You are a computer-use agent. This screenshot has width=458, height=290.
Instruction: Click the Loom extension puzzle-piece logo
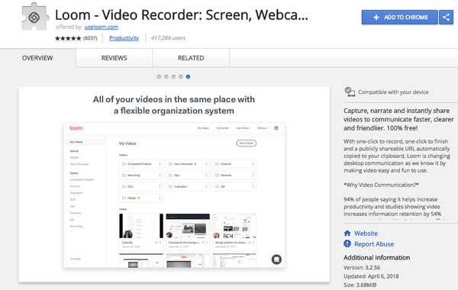click(34, 17)
